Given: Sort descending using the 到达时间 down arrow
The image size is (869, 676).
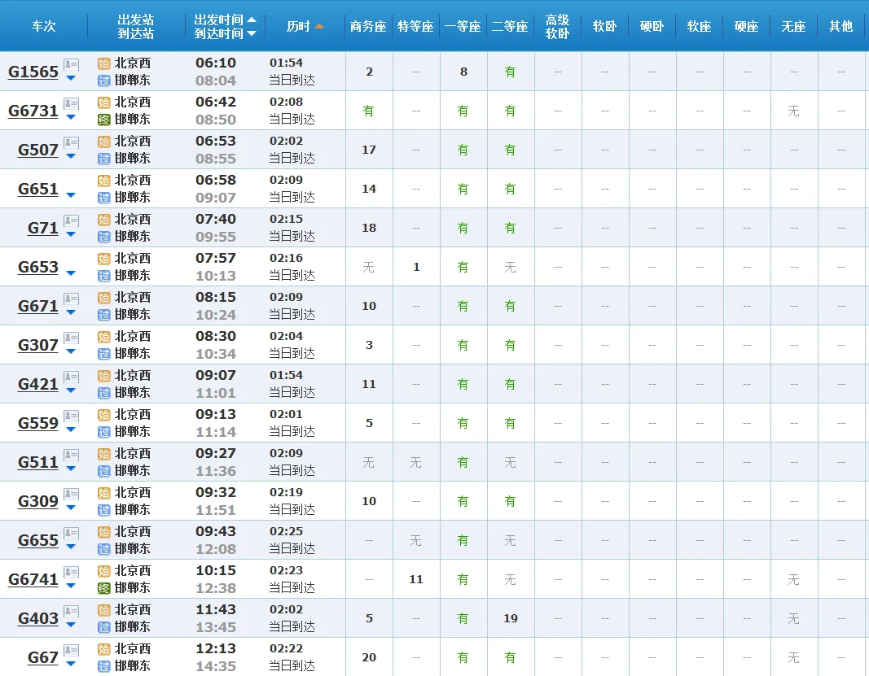Looking at the screenshot, I should (252, 34).
